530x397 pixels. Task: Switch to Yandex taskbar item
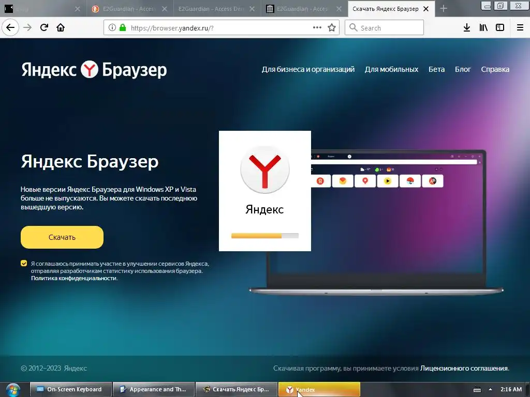pyautogui.click(x=319, y=390)
